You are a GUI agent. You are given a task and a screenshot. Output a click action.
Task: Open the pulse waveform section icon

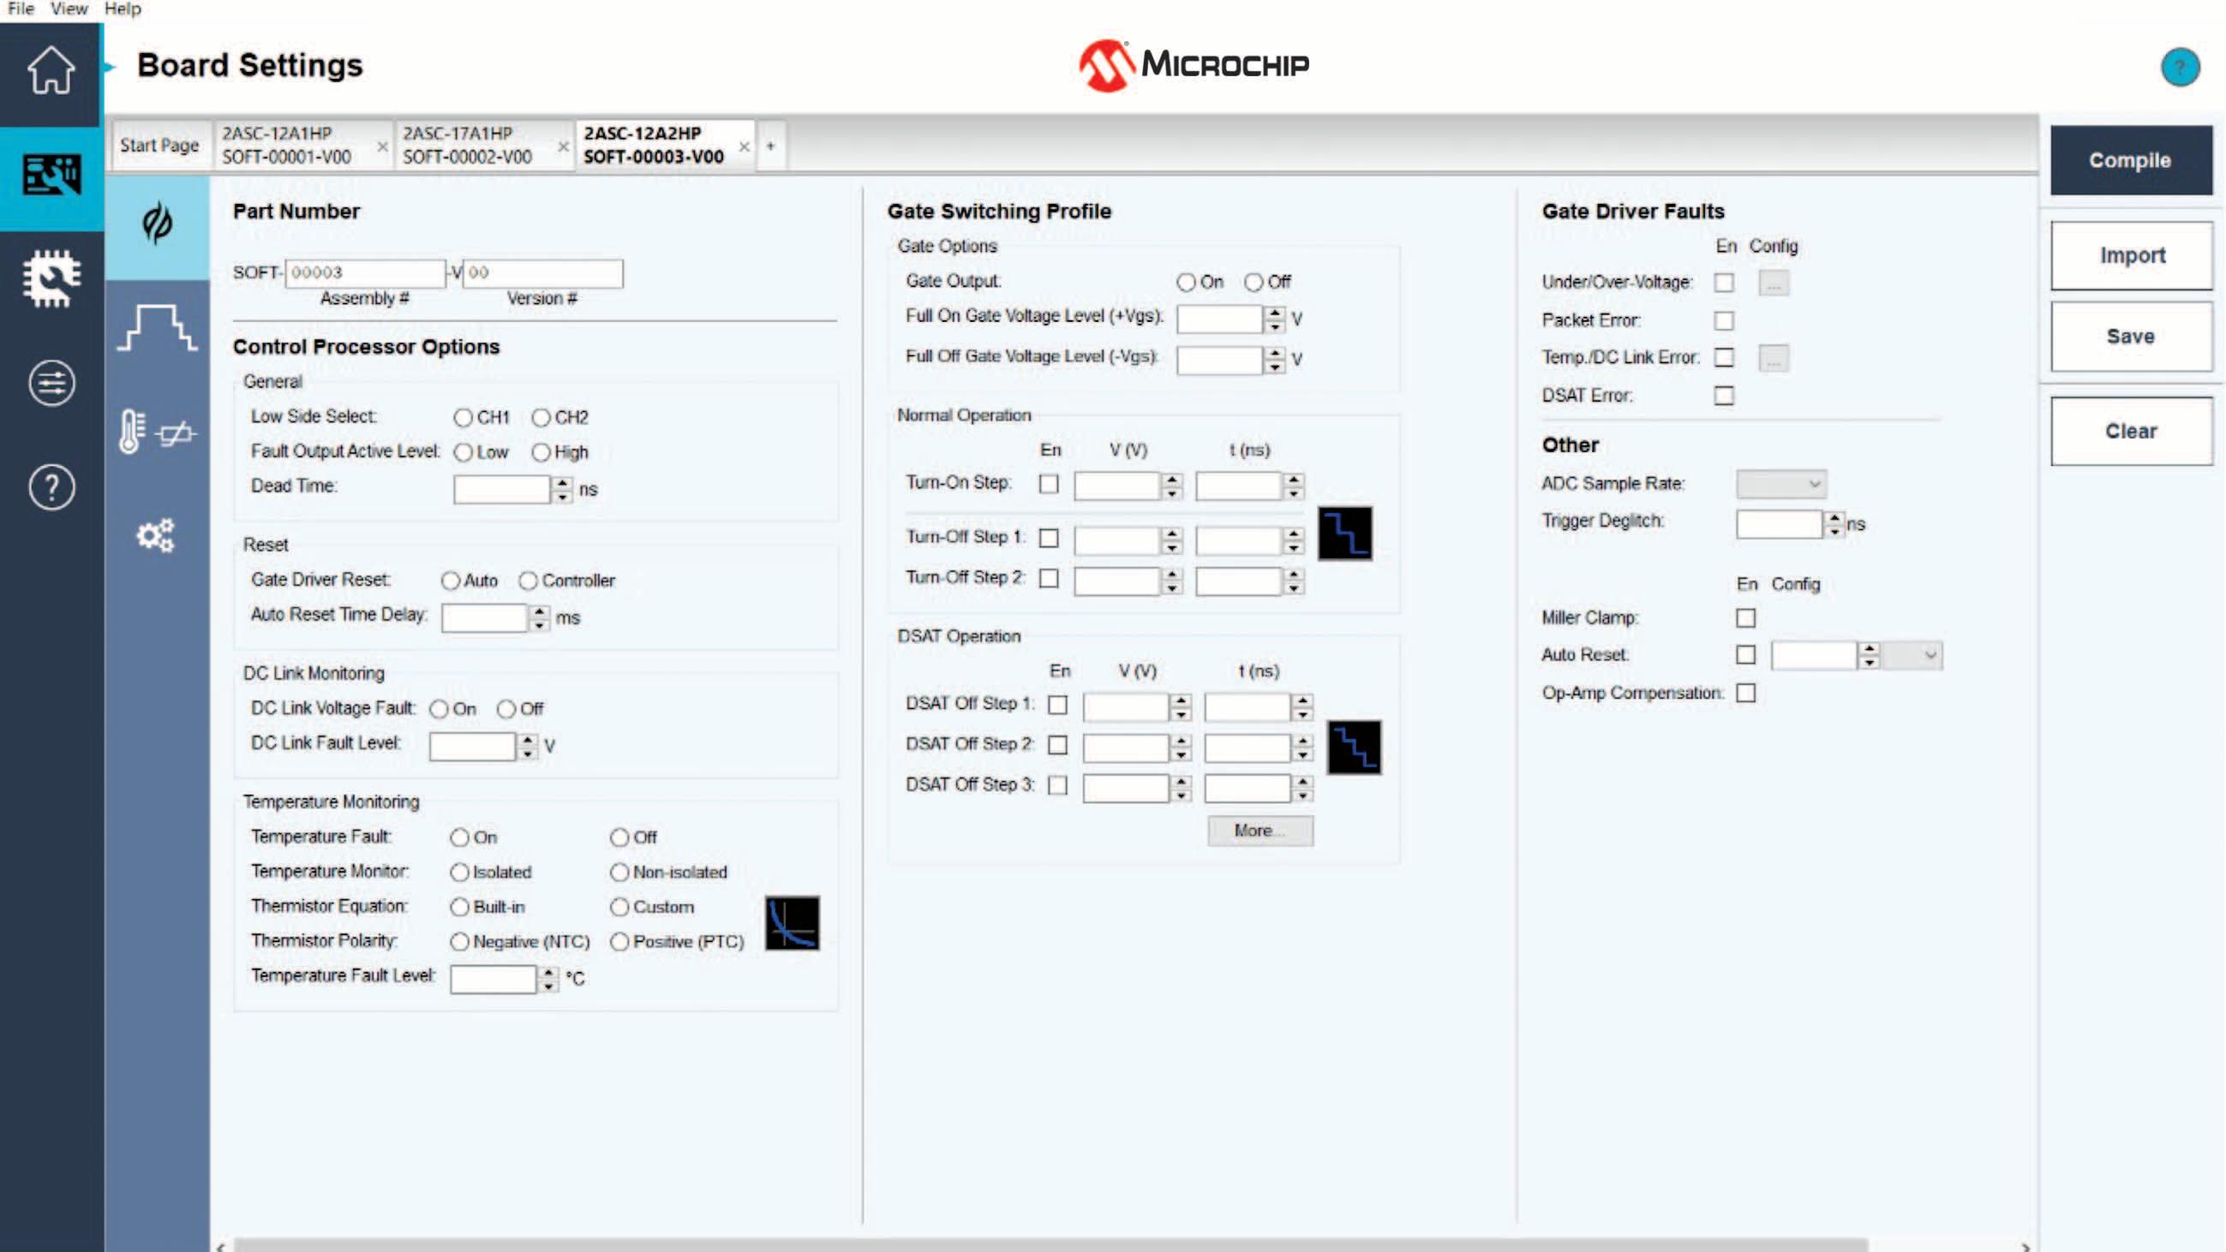[157, 329]
